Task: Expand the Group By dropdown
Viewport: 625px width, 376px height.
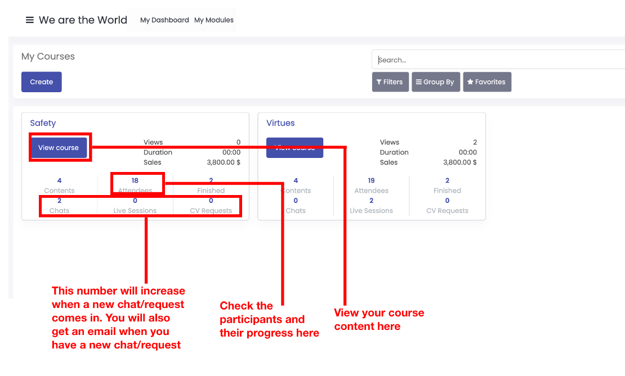Action: [x=436, y=82]
